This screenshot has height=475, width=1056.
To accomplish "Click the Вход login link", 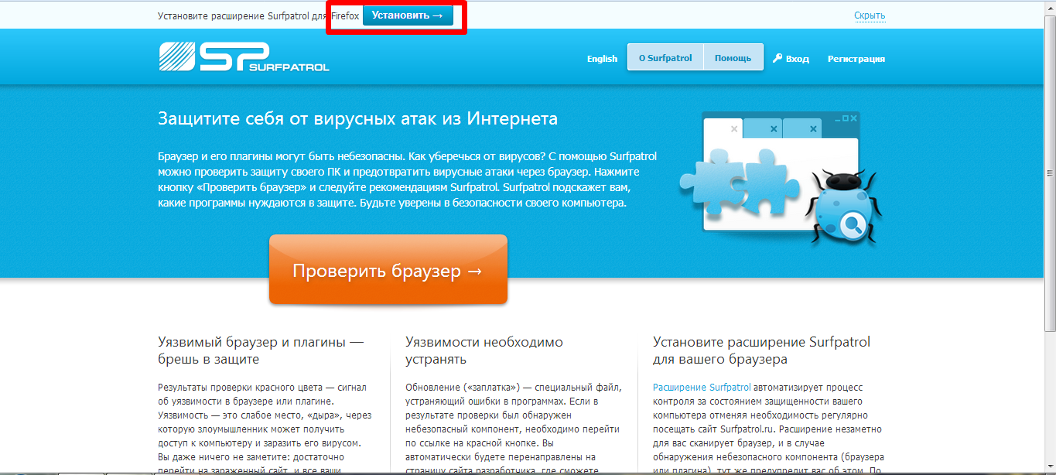I will [798, 59].
